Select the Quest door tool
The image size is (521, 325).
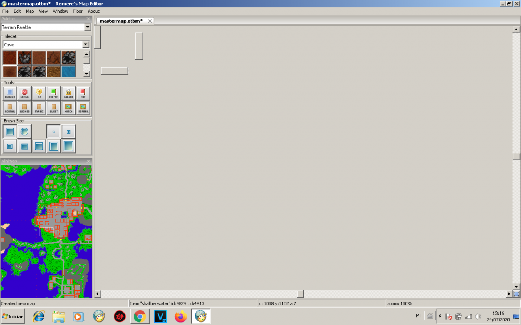54,108
